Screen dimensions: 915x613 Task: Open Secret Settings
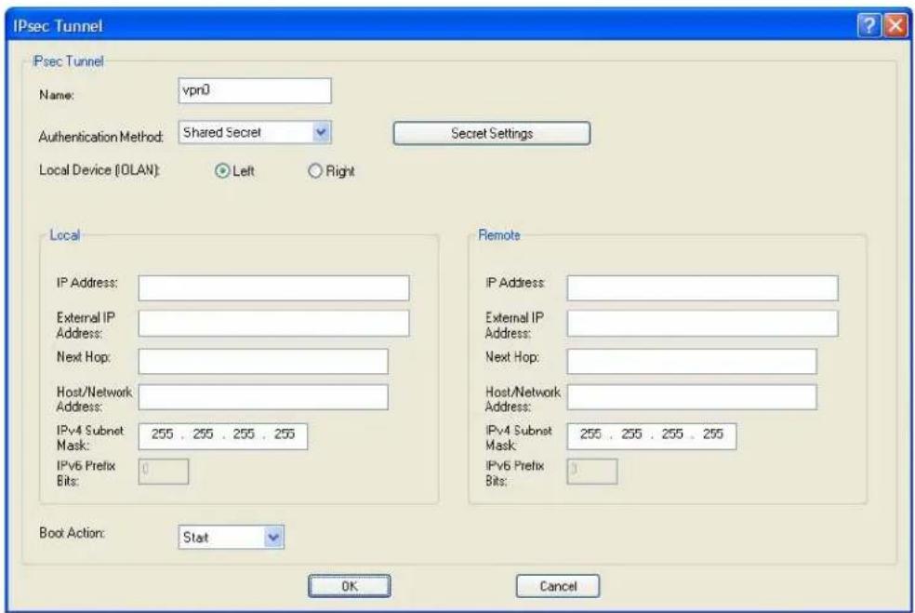[x=492, y=133]
